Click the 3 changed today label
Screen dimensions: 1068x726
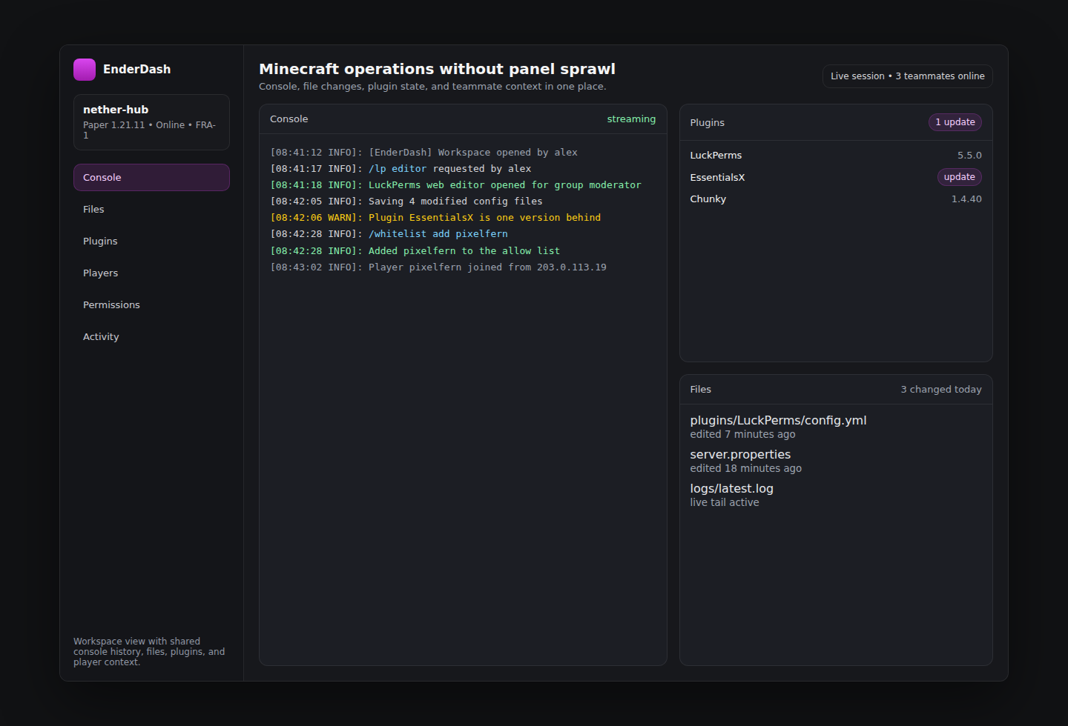point(941,390)
